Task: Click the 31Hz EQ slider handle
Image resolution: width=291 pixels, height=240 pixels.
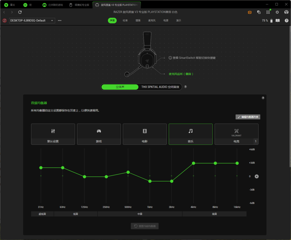Action: click(x=41, y=168)
